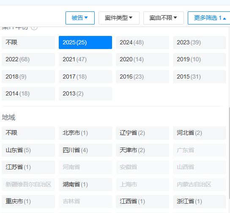Viewport: 230px width, 213px height.
Task: Expand the 案件类型 dropdown
Action: click(119, 18)
